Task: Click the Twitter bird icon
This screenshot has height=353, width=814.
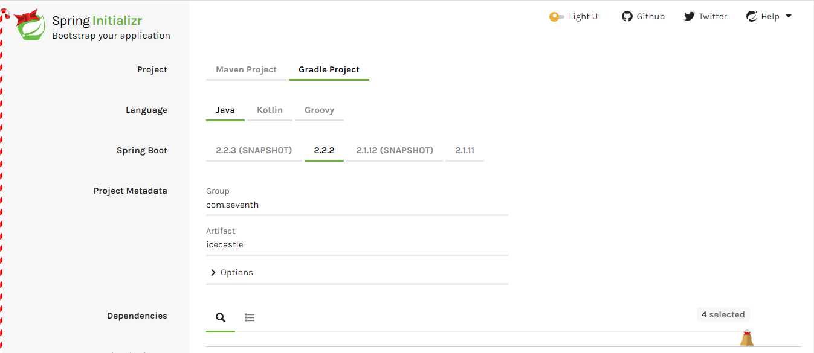Action: point(690,17)
